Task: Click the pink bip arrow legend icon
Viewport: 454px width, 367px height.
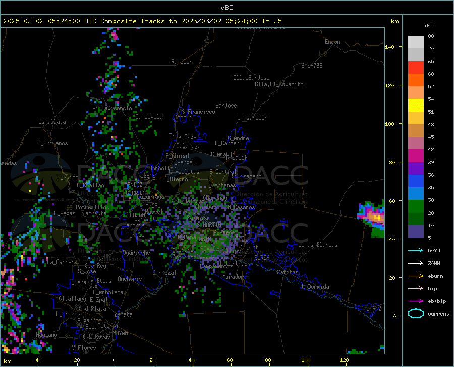Action: tap(416, 289)
